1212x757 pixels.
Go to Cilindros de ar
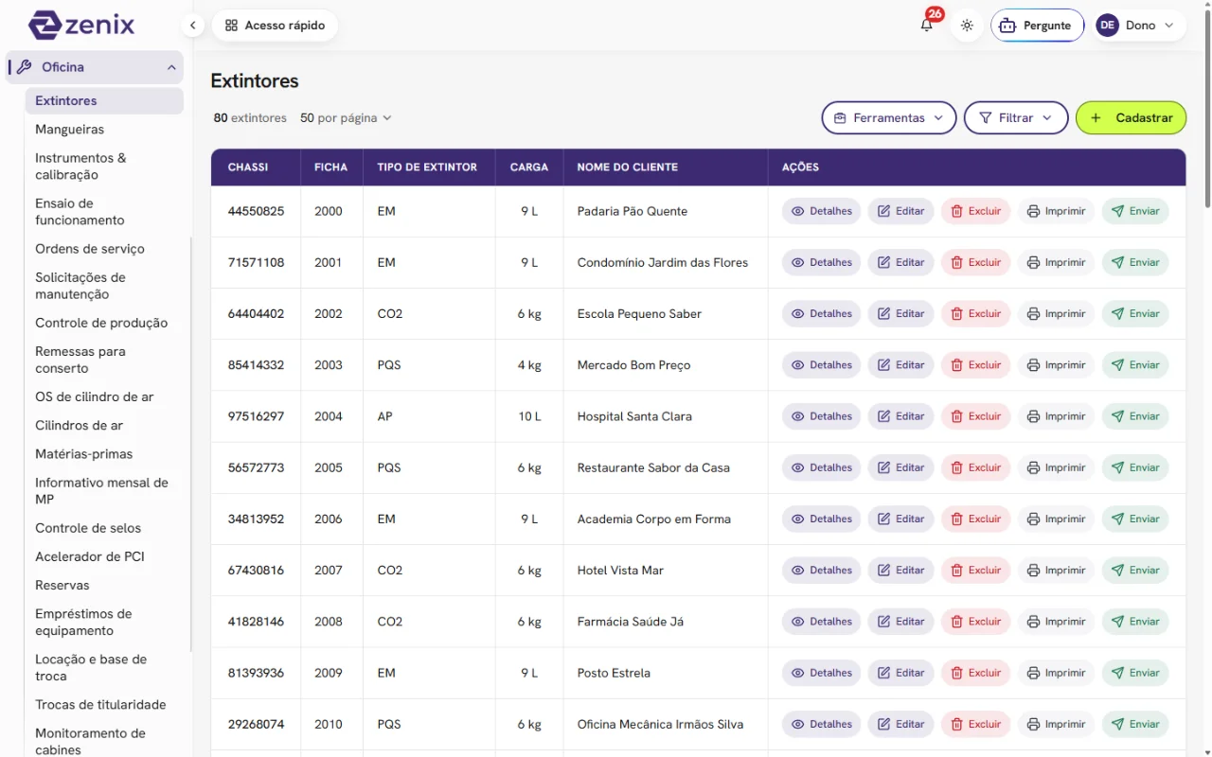pyautogui.click(x=80, y=426)
